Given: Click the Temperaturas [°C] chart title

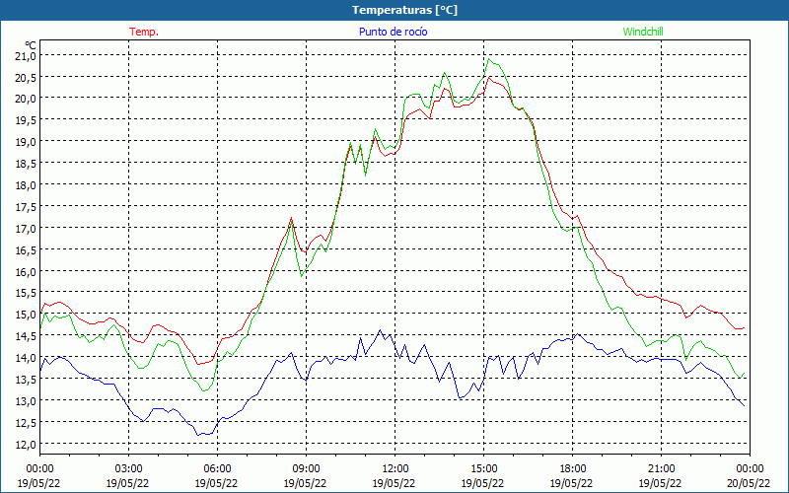Looking at the screenshot, I should pyautogui.click(x=404, y=10).
